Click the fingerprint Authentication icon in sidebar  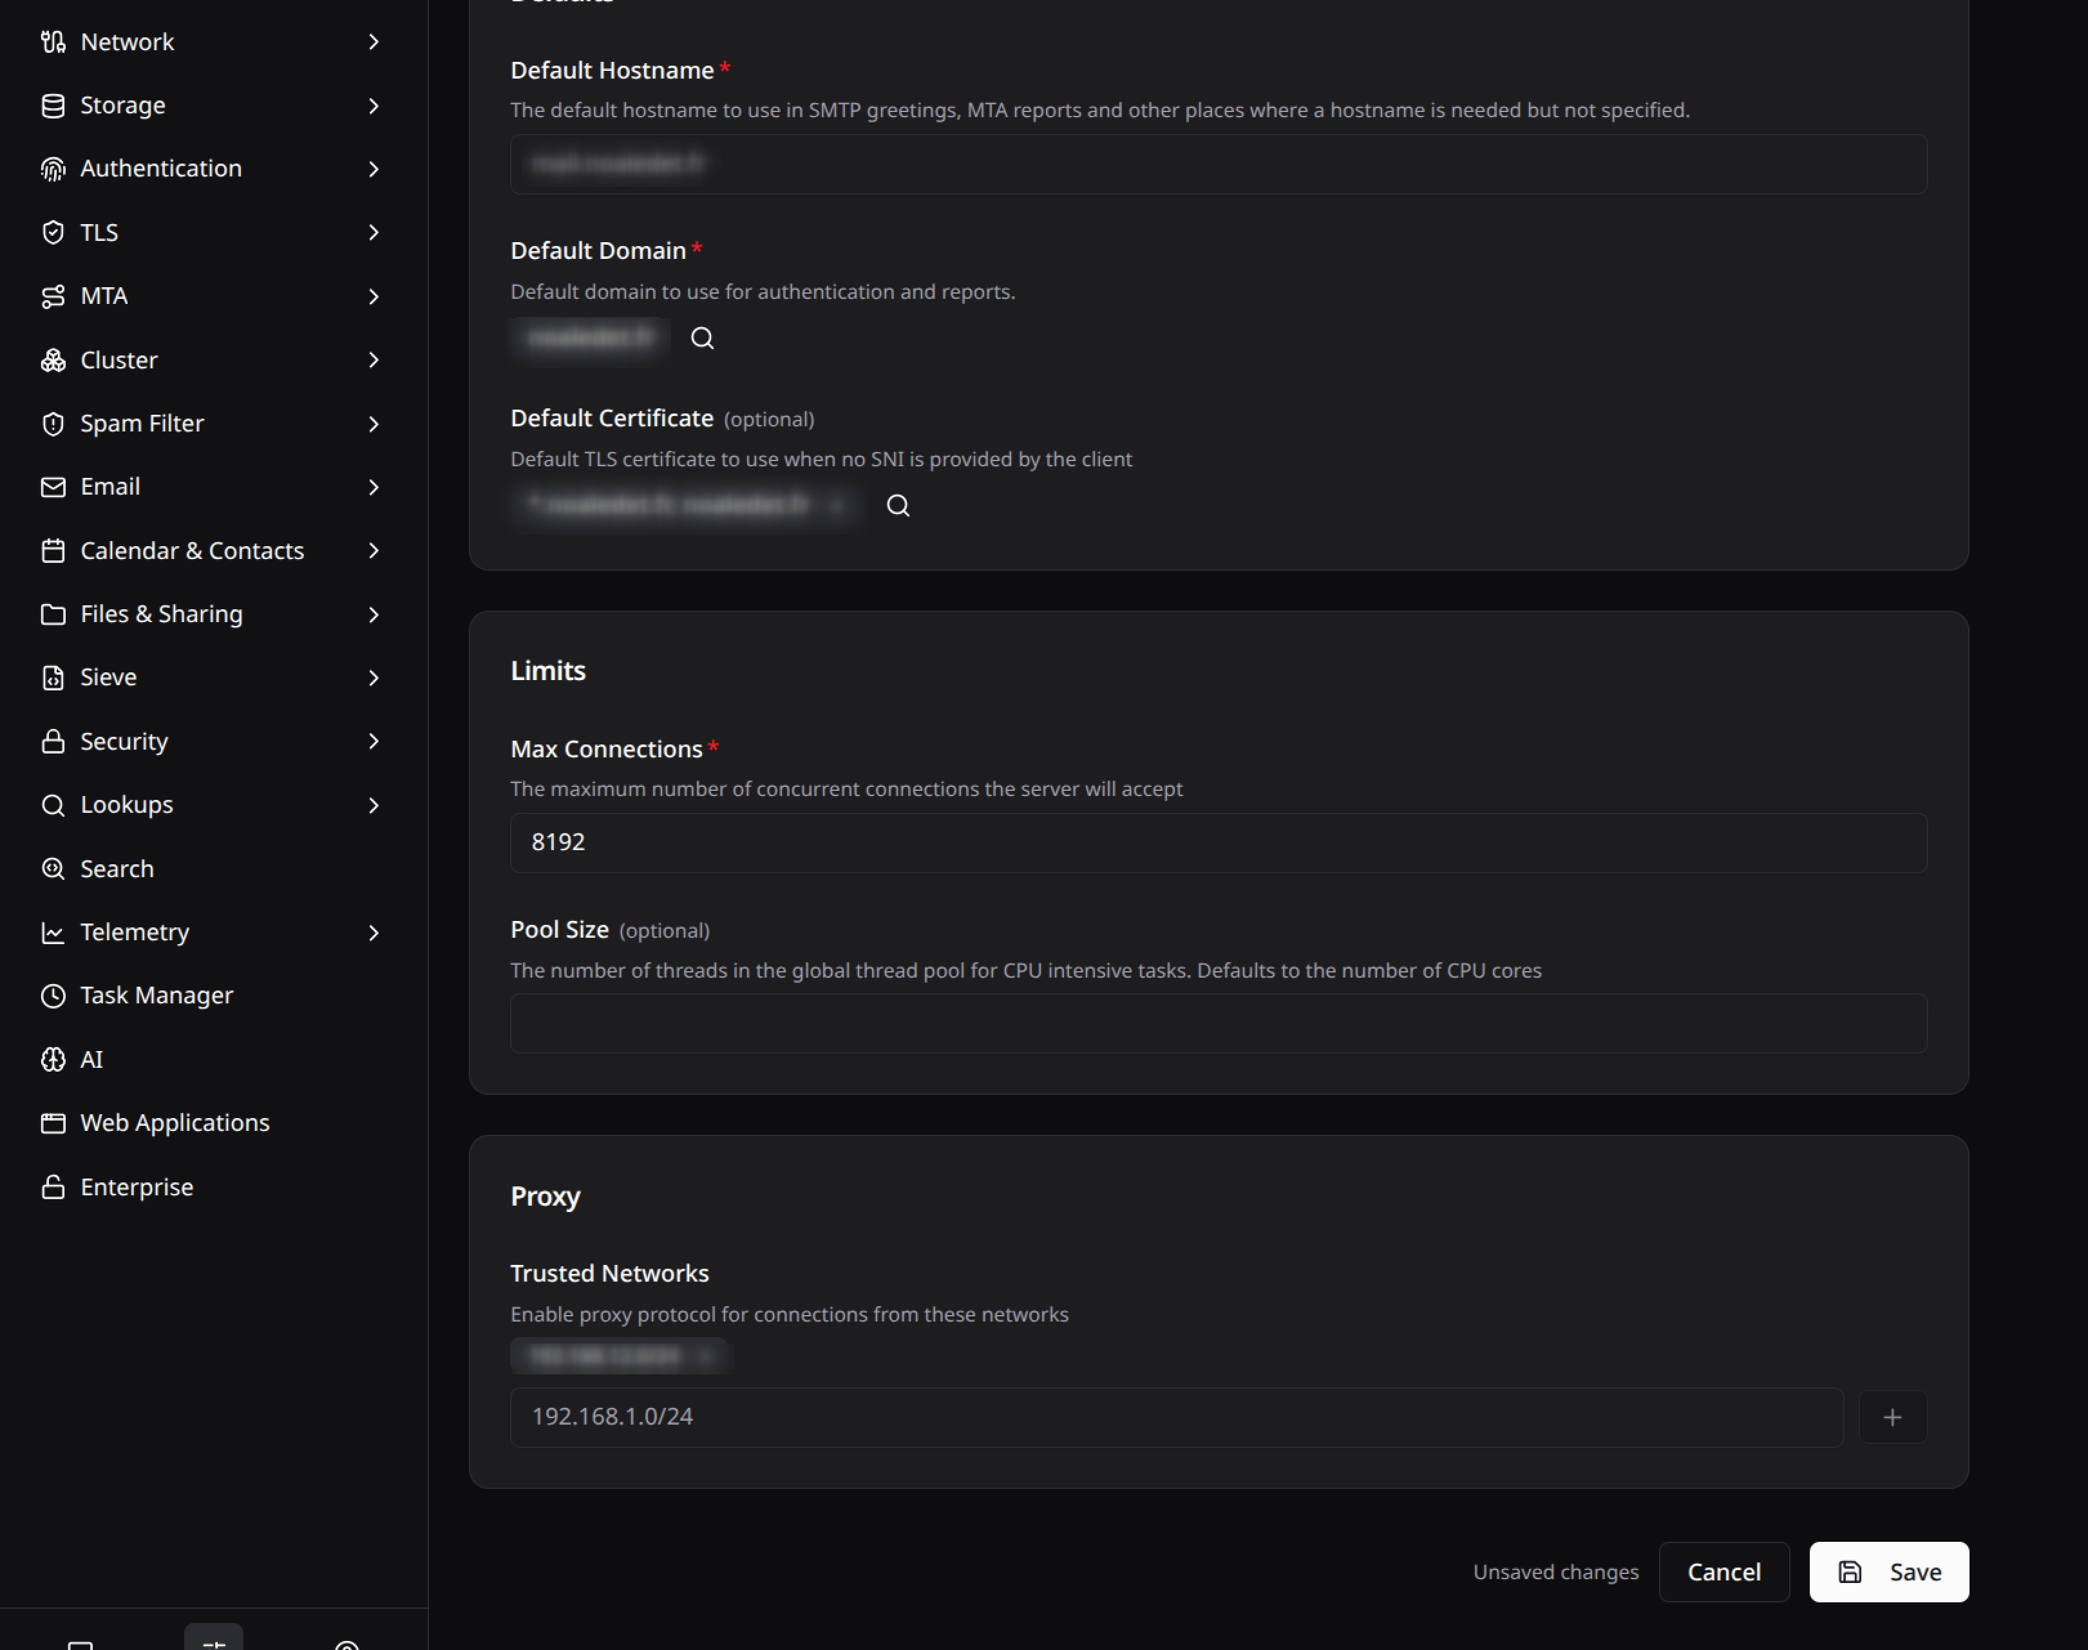pos(53,169)
